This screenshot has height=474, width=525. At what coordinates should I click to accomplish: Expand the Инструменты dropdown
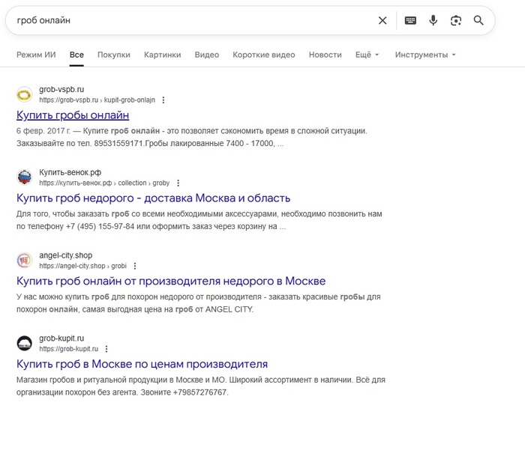(x=425, y=55)
